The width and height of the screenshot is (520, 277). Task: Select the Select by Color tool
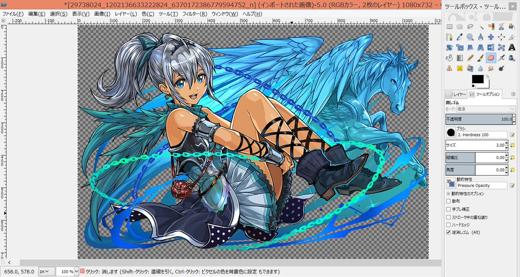[x=491, y=26]
